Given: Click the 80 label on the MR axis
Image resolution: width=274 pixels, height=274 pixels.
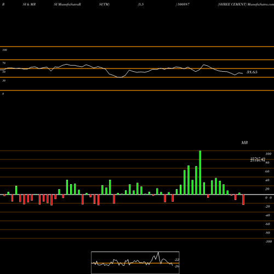Looking at the screenshot, I should coord(267,163).
